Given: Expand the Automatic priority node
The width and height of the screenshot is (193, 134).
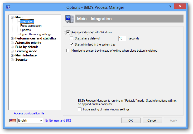Looking at the screenshot, I should click(x=12, y=43).
